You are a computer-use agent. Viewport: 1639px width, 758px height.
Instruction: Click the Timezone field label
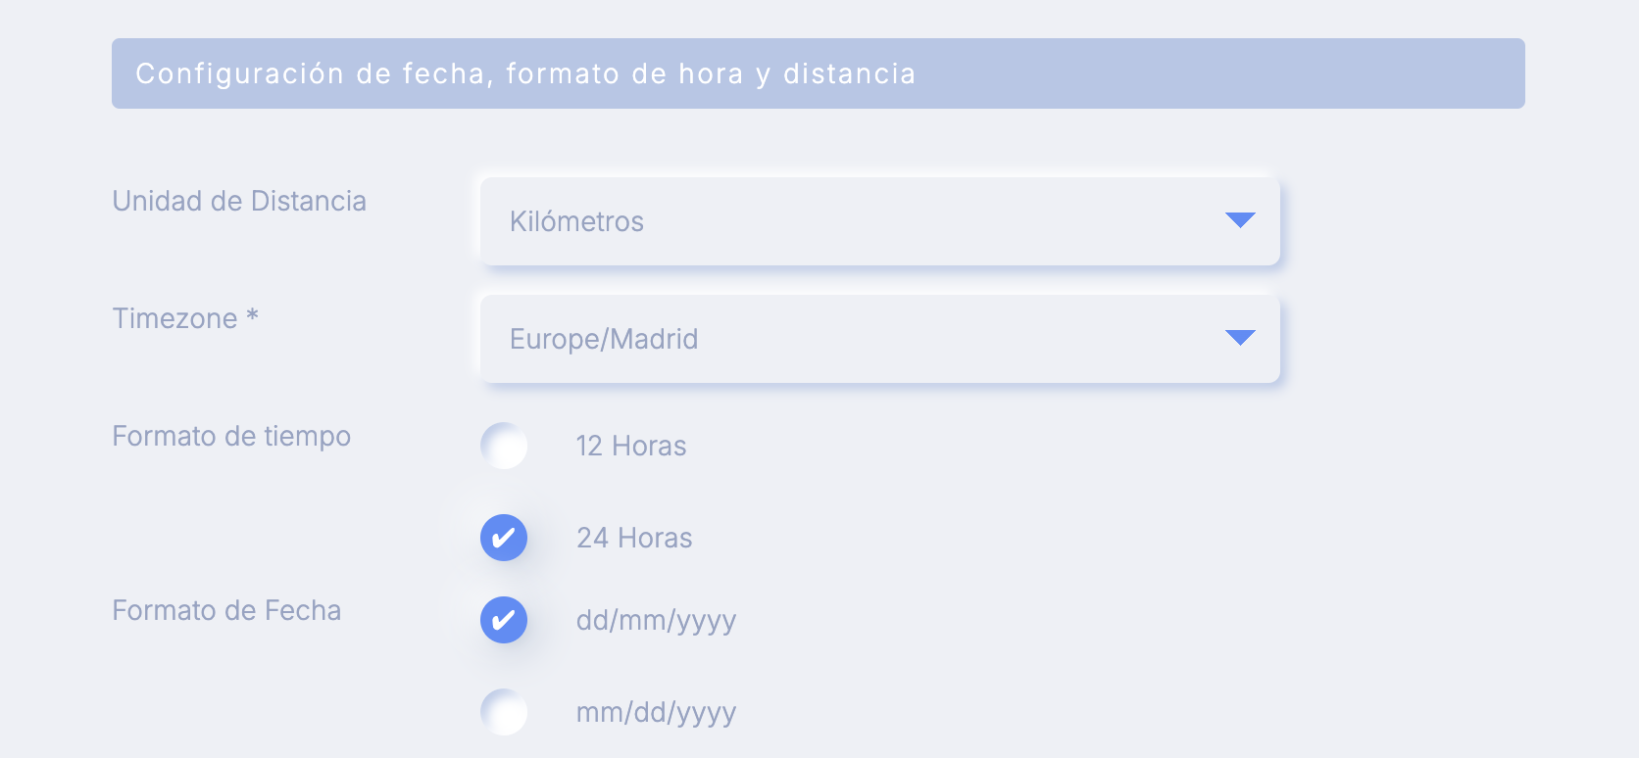click(x=175, y=318)
